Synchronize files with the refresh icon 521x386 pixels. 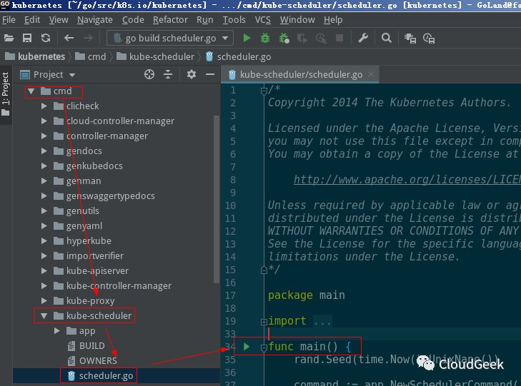[46, 38]
